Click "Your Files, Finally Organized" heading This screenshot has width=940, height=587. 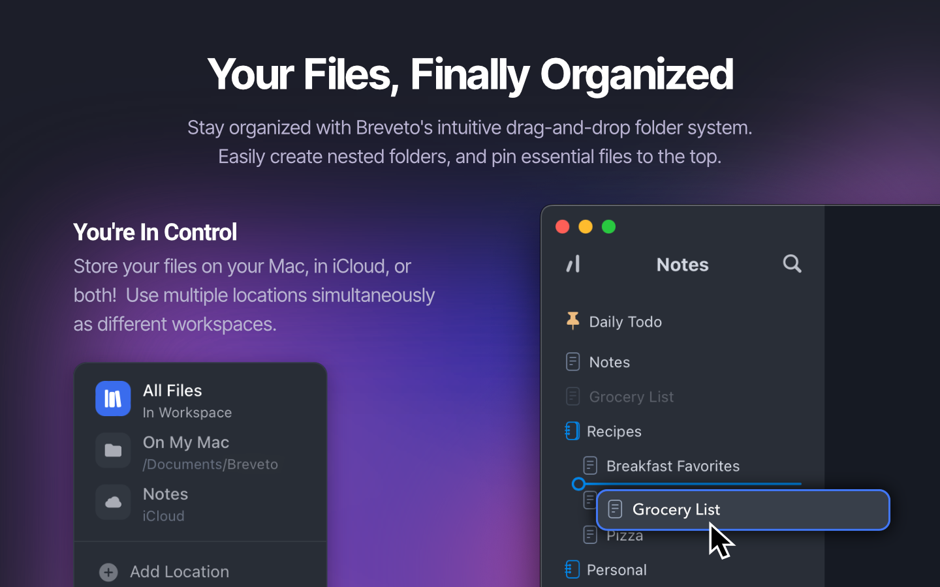click(x=470, y=74)
